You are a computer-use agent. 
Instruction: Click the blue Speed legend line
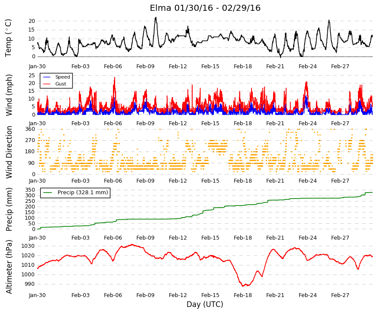click(47, 77)
